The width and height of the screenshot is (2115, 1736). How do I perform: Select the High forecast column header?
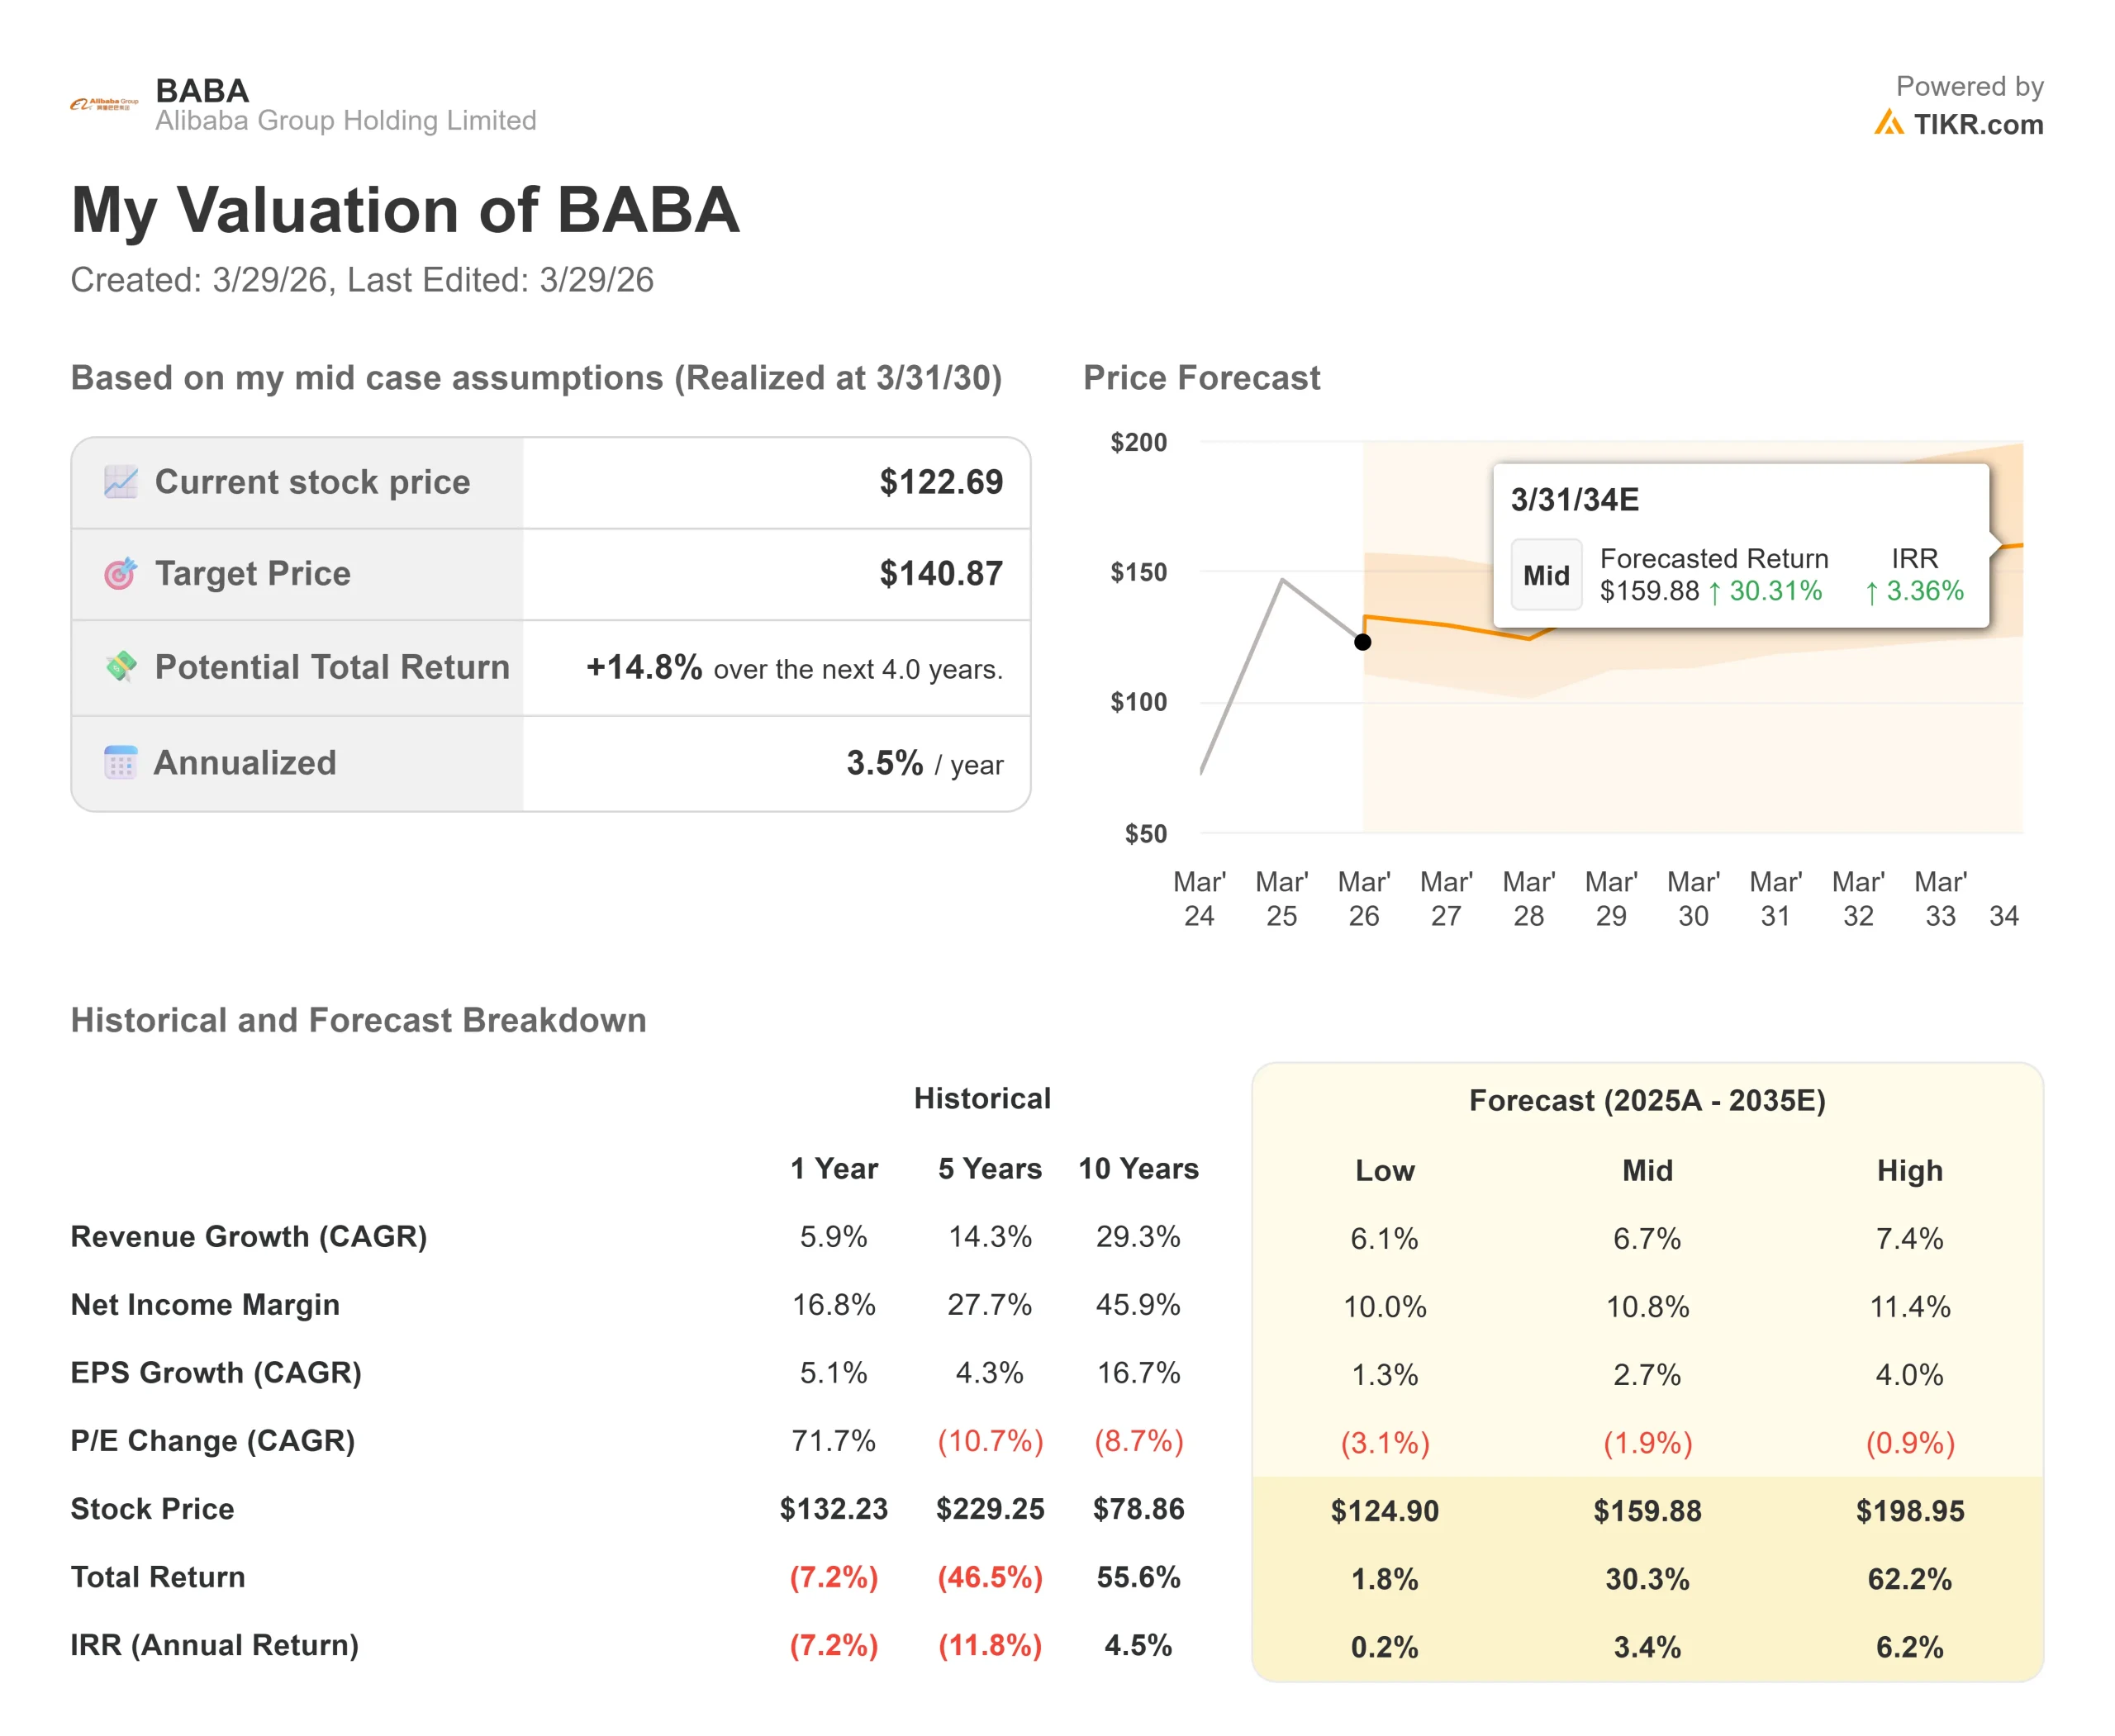[1909, 1171]
